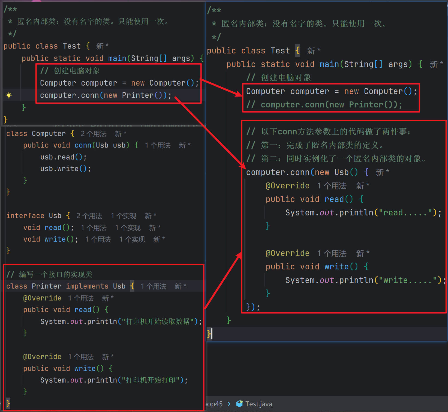Screen dimensions: 448x412
Task: Click the "read....." string literal in println
Action: point(405,213)
